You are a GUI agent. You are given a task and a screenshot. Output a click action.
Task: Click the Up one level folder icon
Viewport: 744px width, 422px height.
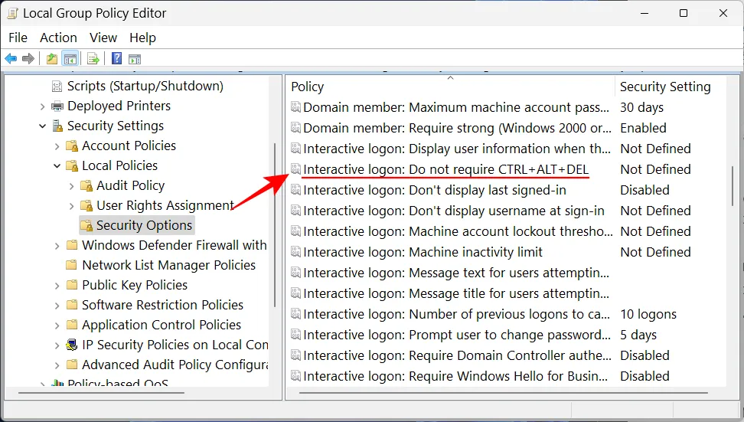tap(52, 59)
